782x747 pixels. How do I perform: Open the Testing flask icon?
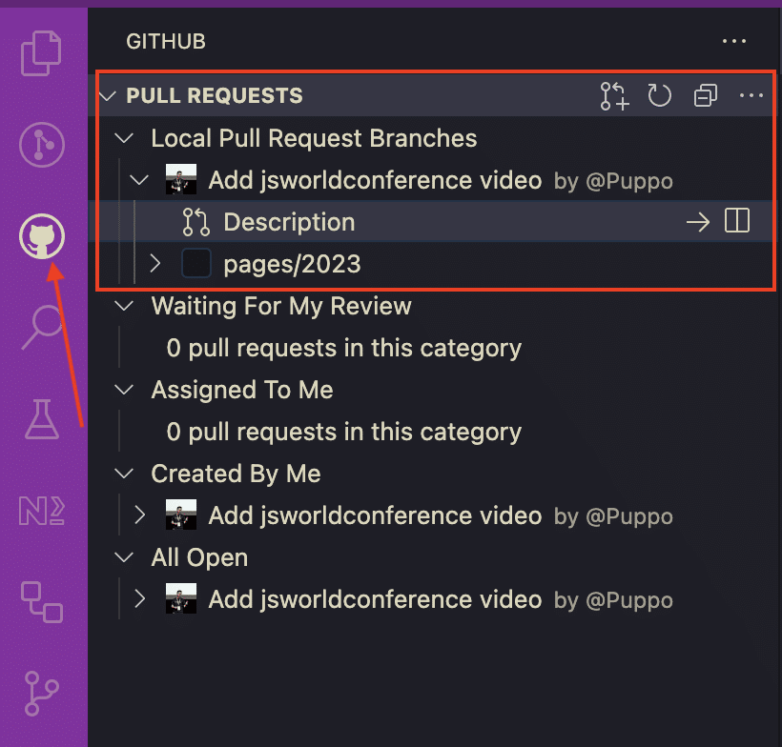(42, 418)
